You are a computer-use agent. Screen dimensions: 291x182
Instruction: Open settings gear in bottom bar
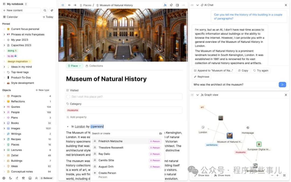point(4,178)
